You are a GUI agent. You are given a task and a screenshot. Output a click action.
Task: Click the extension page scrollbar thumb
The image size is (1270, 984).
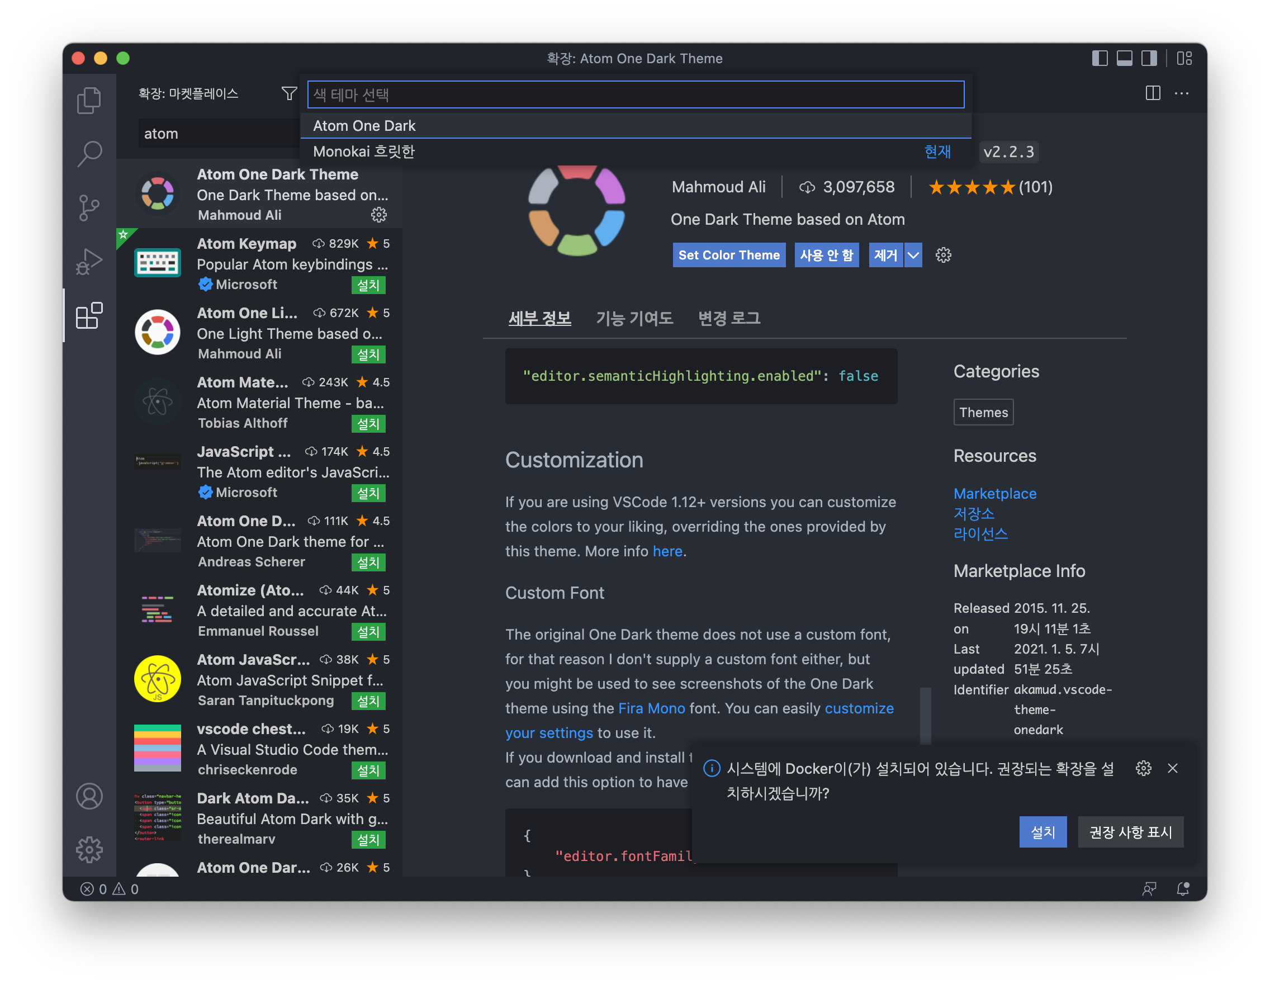(925, 715)
